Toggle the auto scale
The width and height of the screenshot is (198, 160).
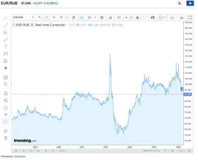pyautogui.click(x=181, y=151)
